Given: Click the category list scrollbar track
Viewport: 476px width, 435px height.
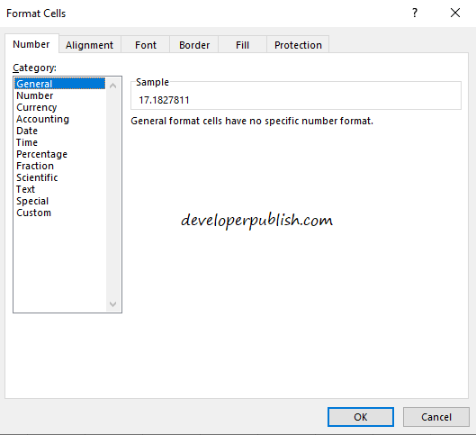Looking at the screenshot, I should pyautogui.click(x=113, y=195).
